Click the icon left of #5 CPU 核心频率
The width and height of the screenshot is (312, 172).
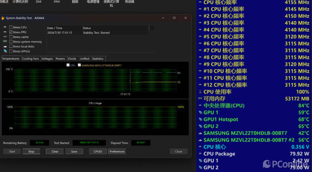pos(201,37)
